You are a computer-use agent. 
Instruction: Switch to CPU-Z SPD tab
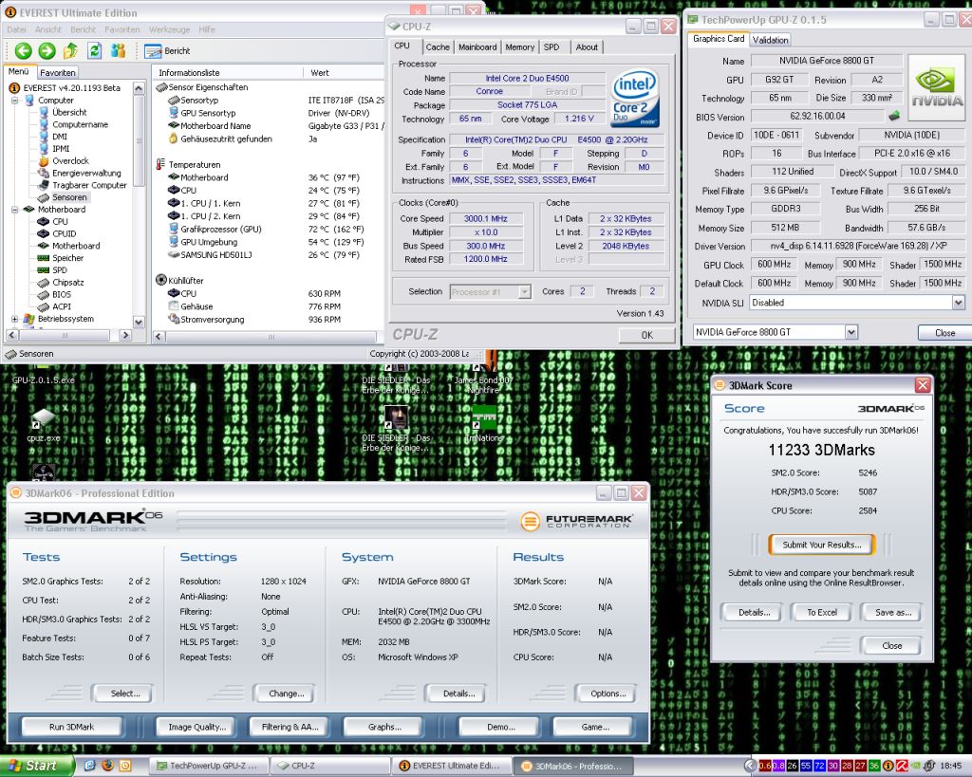[x=551, y=47]
